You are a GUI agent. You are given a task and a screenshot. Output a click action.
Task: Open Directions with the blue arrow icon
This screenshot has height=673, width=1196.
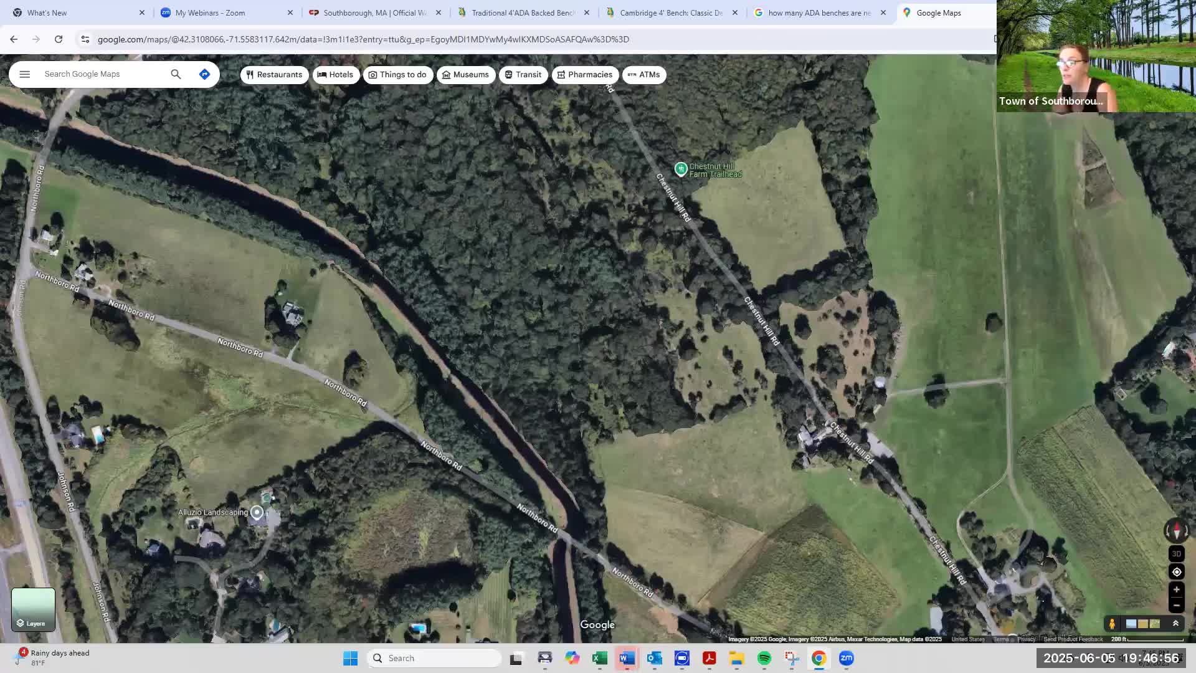pyautogui.click(x=204, y=74)
